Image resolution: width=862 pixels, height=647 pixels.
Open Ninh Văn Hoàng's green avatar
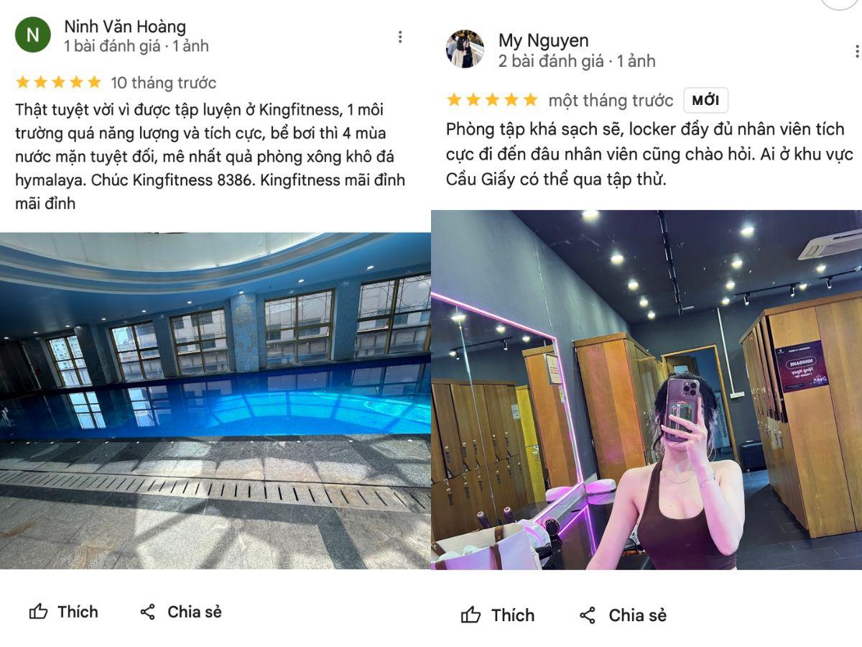tap(33, 35)
